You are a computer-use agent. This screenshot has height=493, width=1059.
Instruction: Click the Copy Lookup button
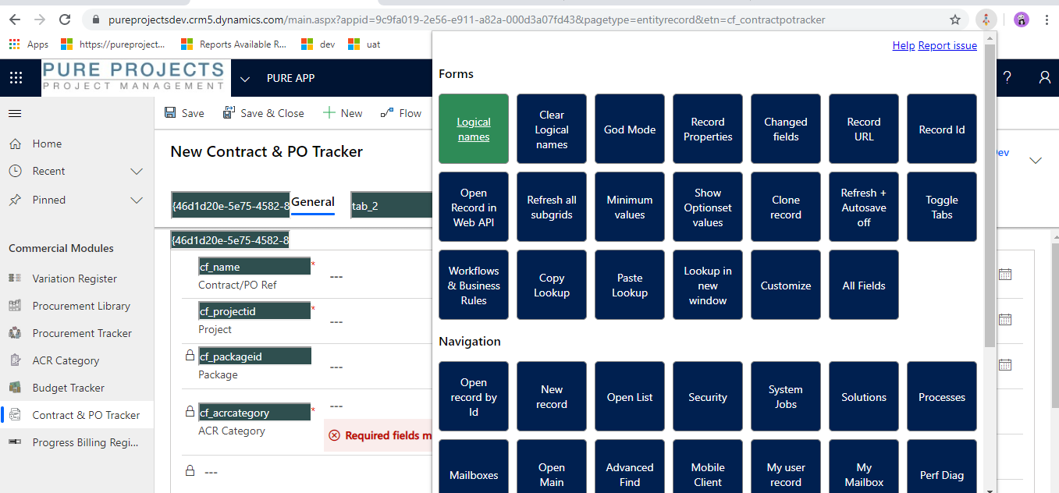552,285
